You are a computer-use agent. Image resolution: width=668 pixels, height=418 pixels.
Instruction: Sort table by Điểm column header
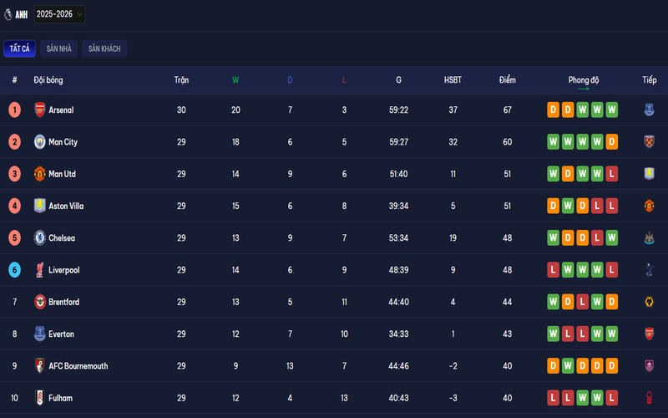pyautogui.click(x=507, y=80)
